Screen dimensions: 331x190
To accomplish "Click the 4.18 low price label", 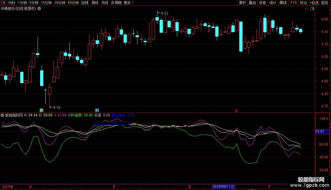I will point(57,108).
